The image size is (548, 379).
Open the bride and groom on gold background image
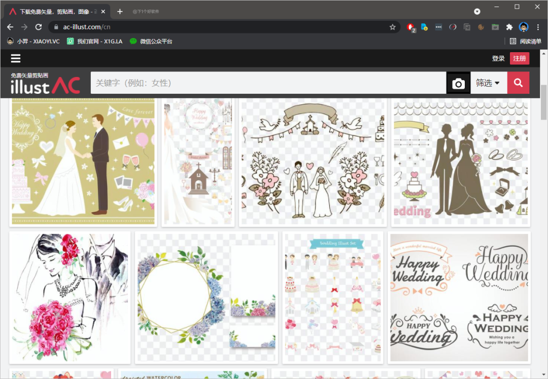click(x=83, y=162)
